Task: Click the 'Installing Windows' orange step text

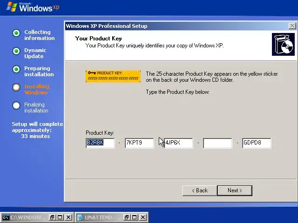Action: (x=37, y=89)
